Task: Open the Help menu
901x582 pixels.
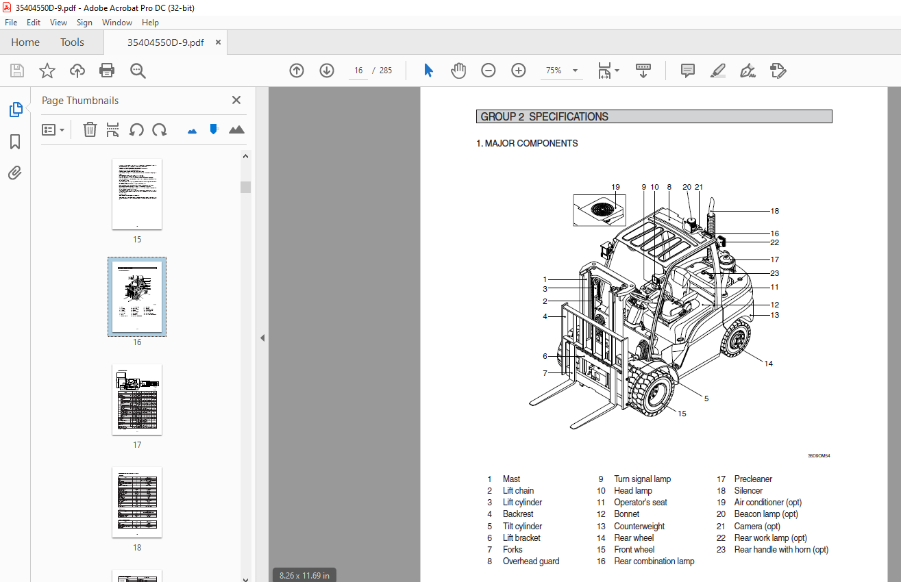Action: 150,23
